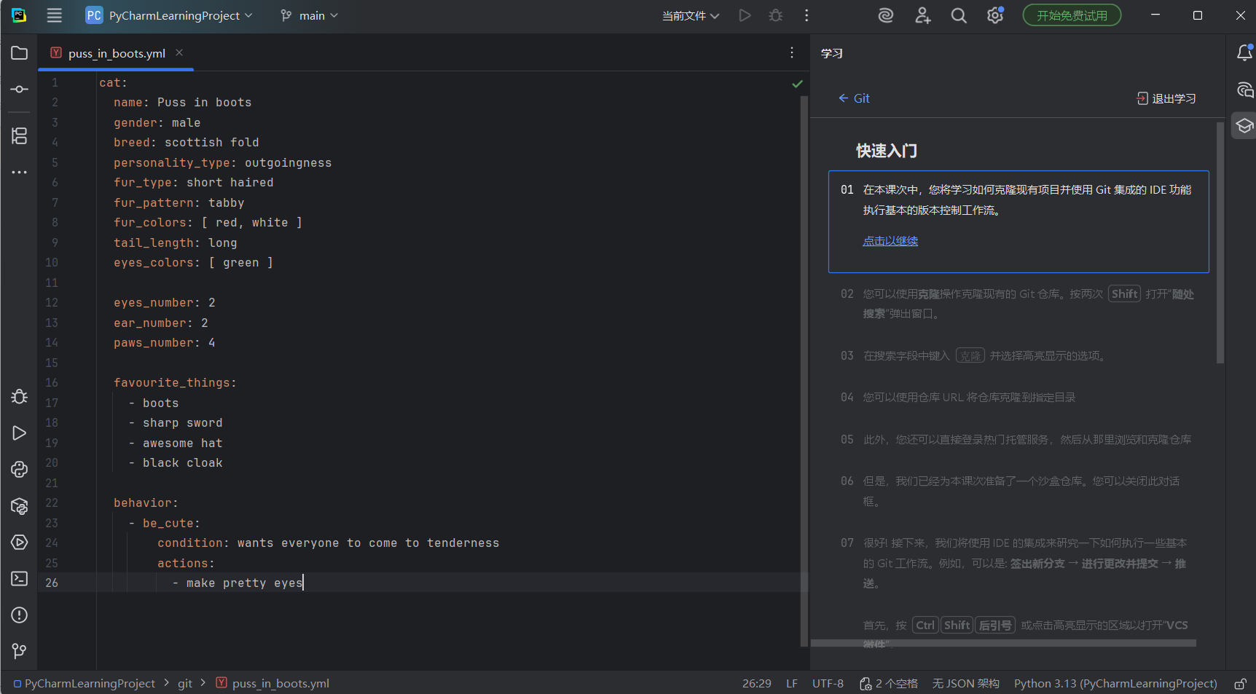This screenshot has width=1256, height=694.
Task: Expand the main branch dropdown
Action: [309, 15]
